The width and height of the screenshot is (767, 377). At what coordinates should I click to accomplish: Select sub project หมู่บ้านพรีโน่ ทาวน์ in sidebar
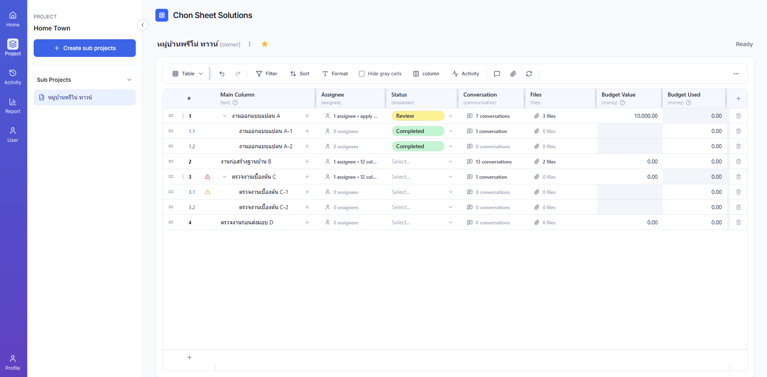tap(85, 97)
